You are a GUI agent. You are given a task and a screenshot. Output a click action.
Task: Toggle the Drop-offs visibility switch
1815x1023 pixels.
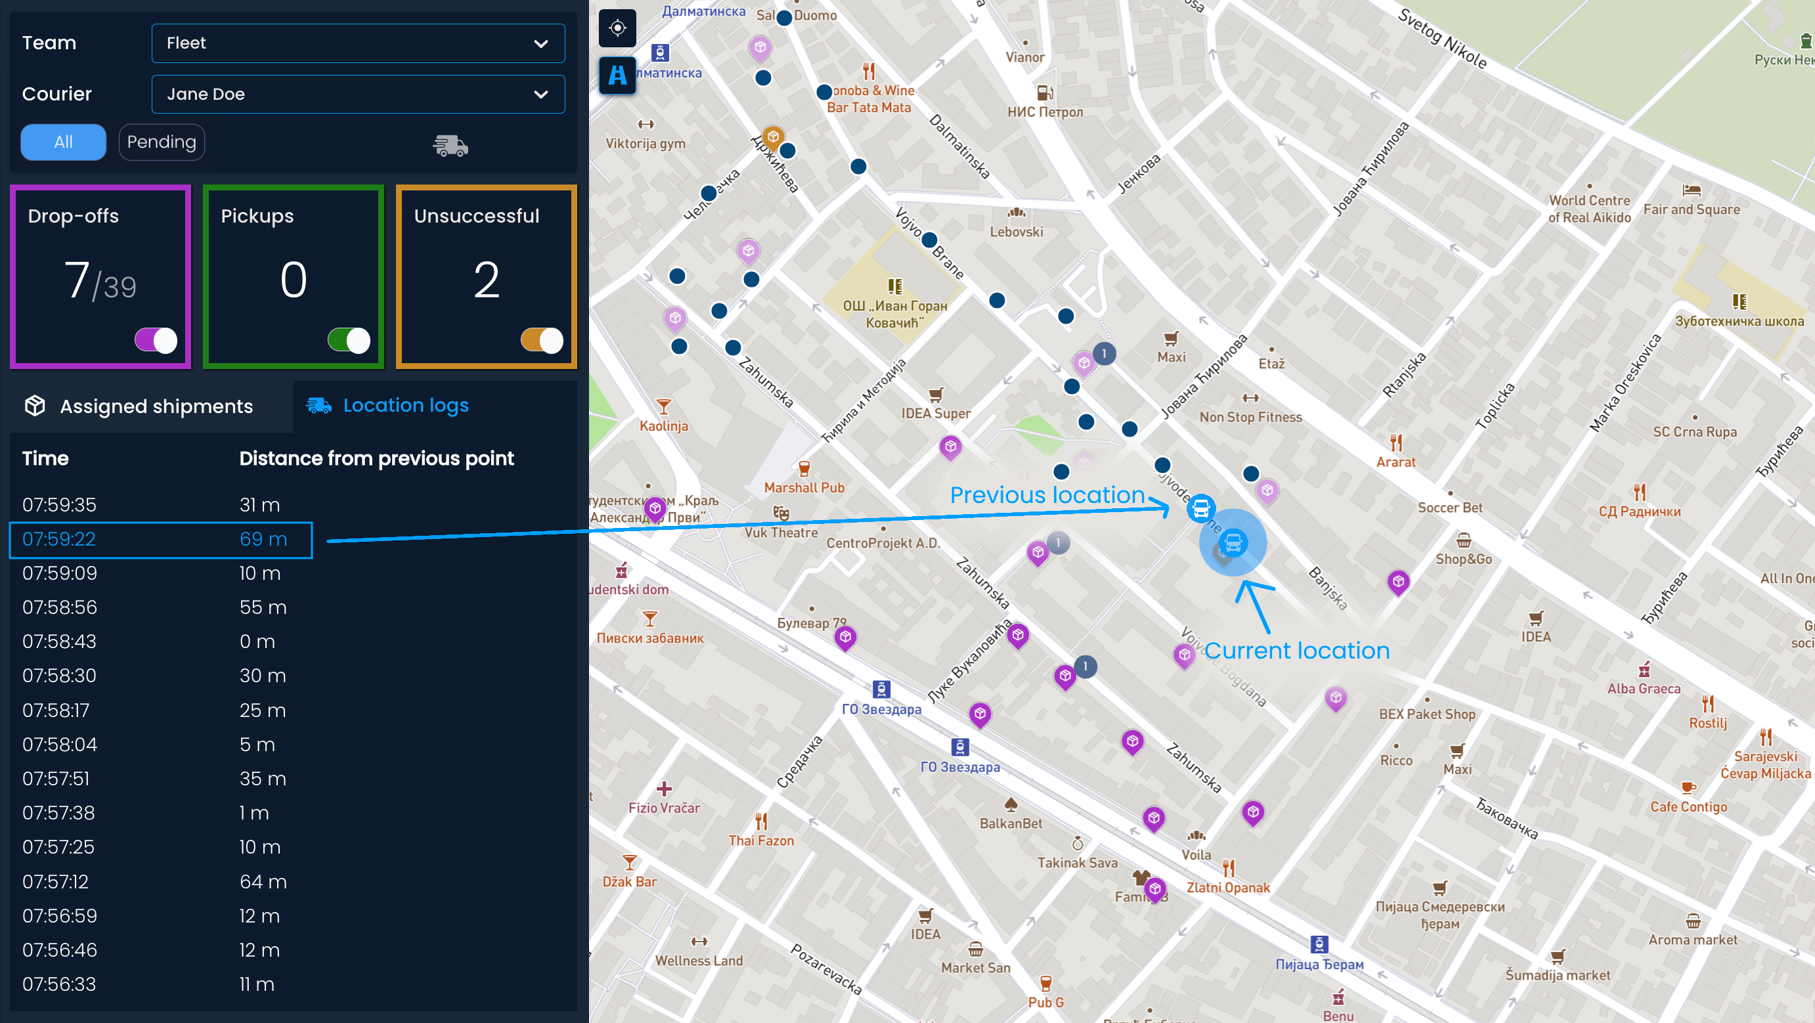(x=156, y=340)
